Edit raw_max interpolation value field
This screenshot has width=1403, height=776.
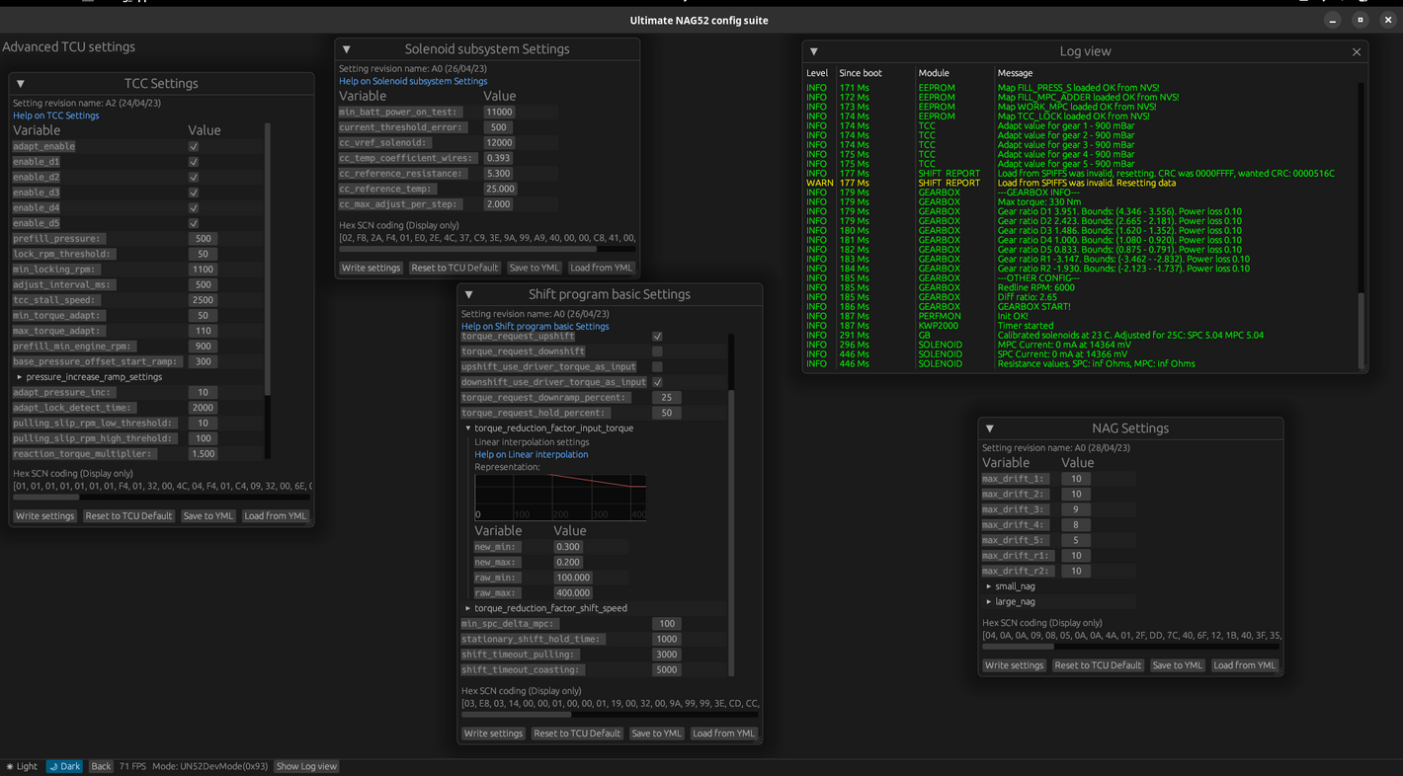tap(573, 593)
